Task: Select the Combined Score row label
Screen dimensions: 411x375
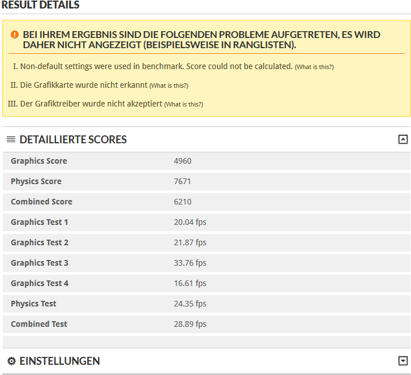Action: tap(41, 202)
